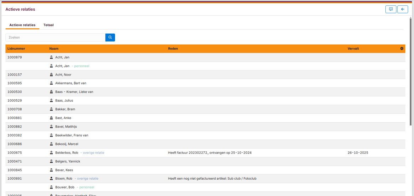Viewport: 414px width, 196px height.
Task: Click person icon beside Belderbos, Rob
Action: click(x=51, y=153)
